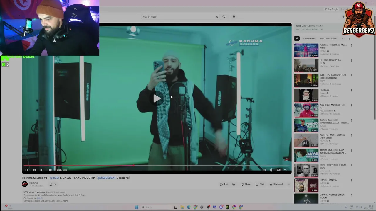Screen dimensions: 376x211
Task: Open more actions ellipsis below video
Action: pos(289,184)
